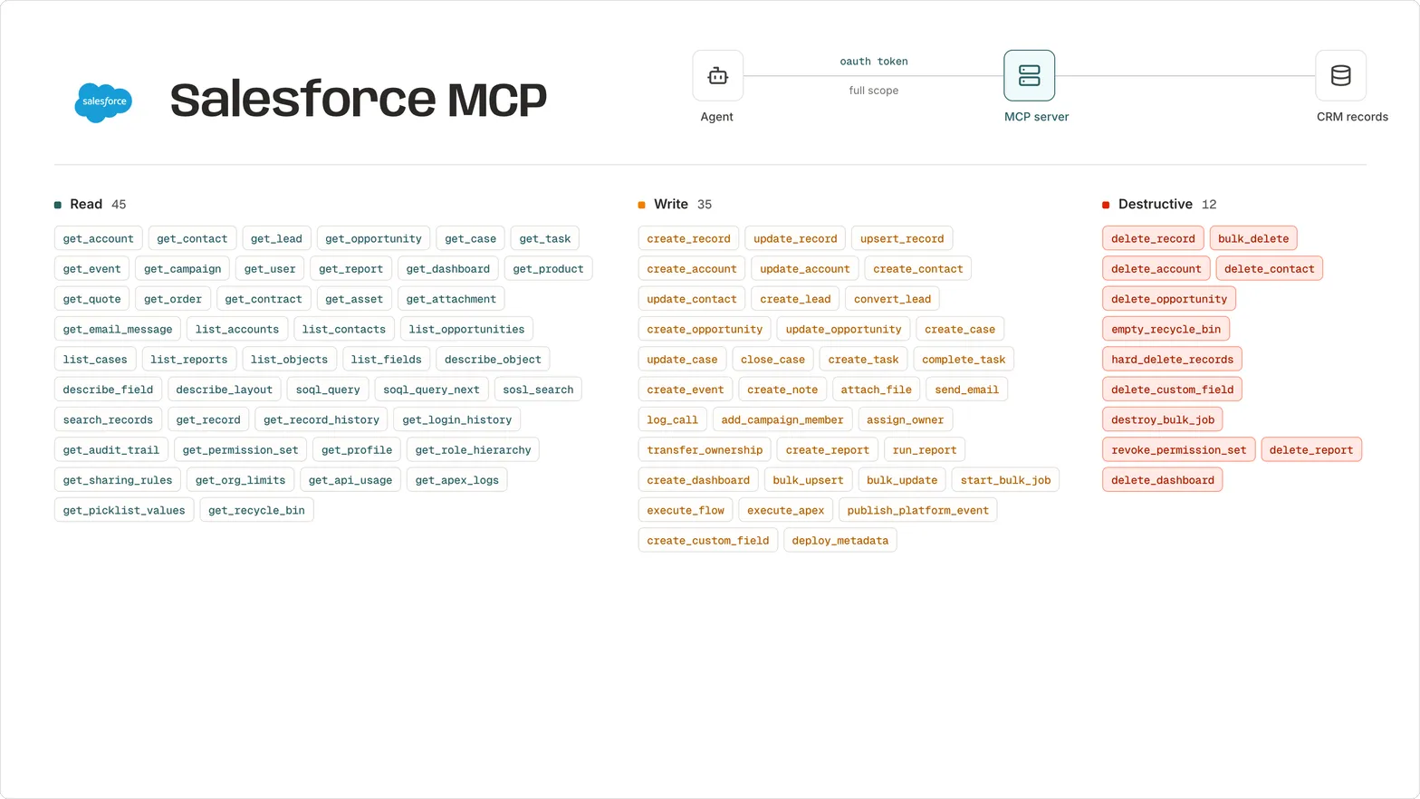The height and width of the screenshot is (799, 1420).
Task: Click the Read section heading
Action: (x=86, y=205)
